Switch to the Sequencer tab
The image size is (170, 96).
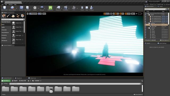[19, 78]
